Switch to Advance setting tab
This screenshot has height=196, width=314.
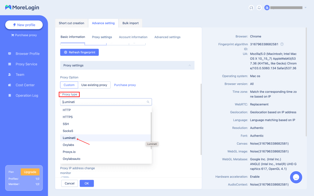[x=103, y=23]
